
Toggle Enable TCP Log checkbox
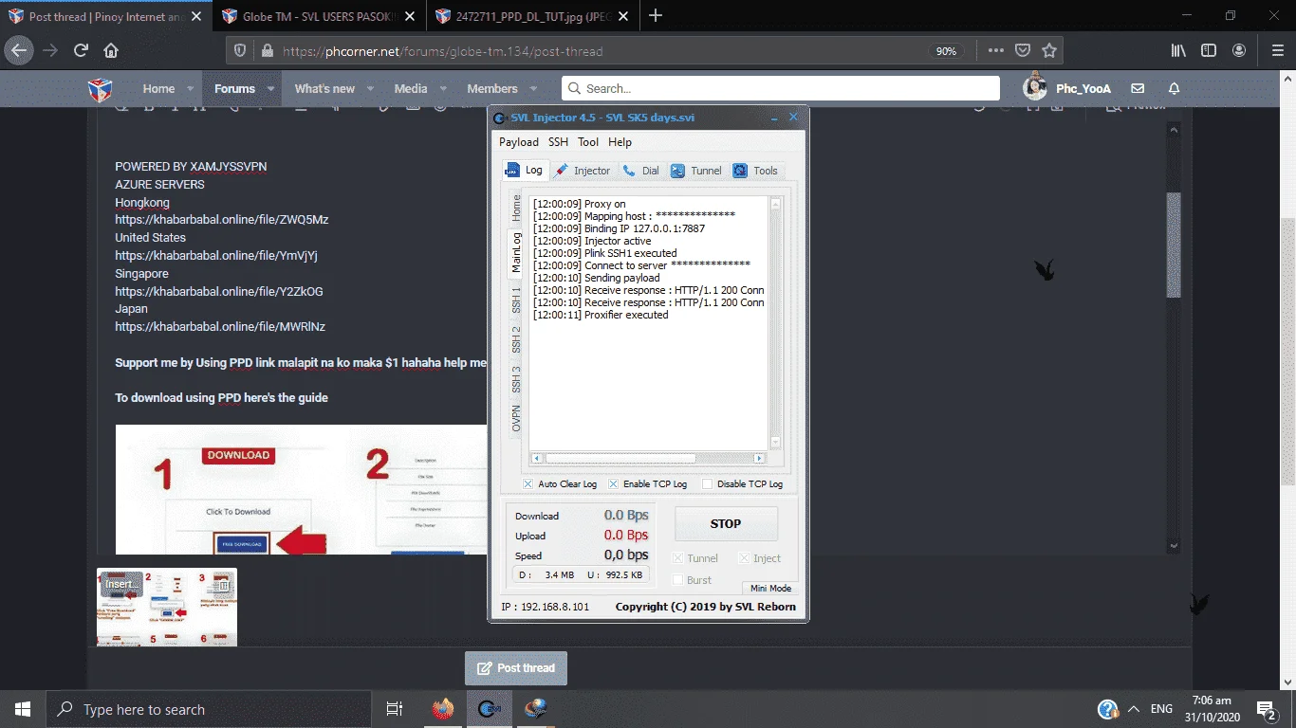pyautogui.click(x=613, y=483)
